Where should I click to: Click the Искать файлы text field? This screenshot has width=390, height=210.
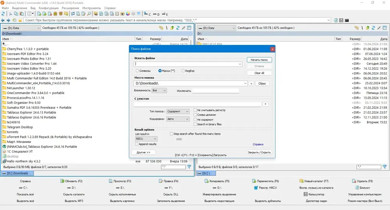coord(188,64)
